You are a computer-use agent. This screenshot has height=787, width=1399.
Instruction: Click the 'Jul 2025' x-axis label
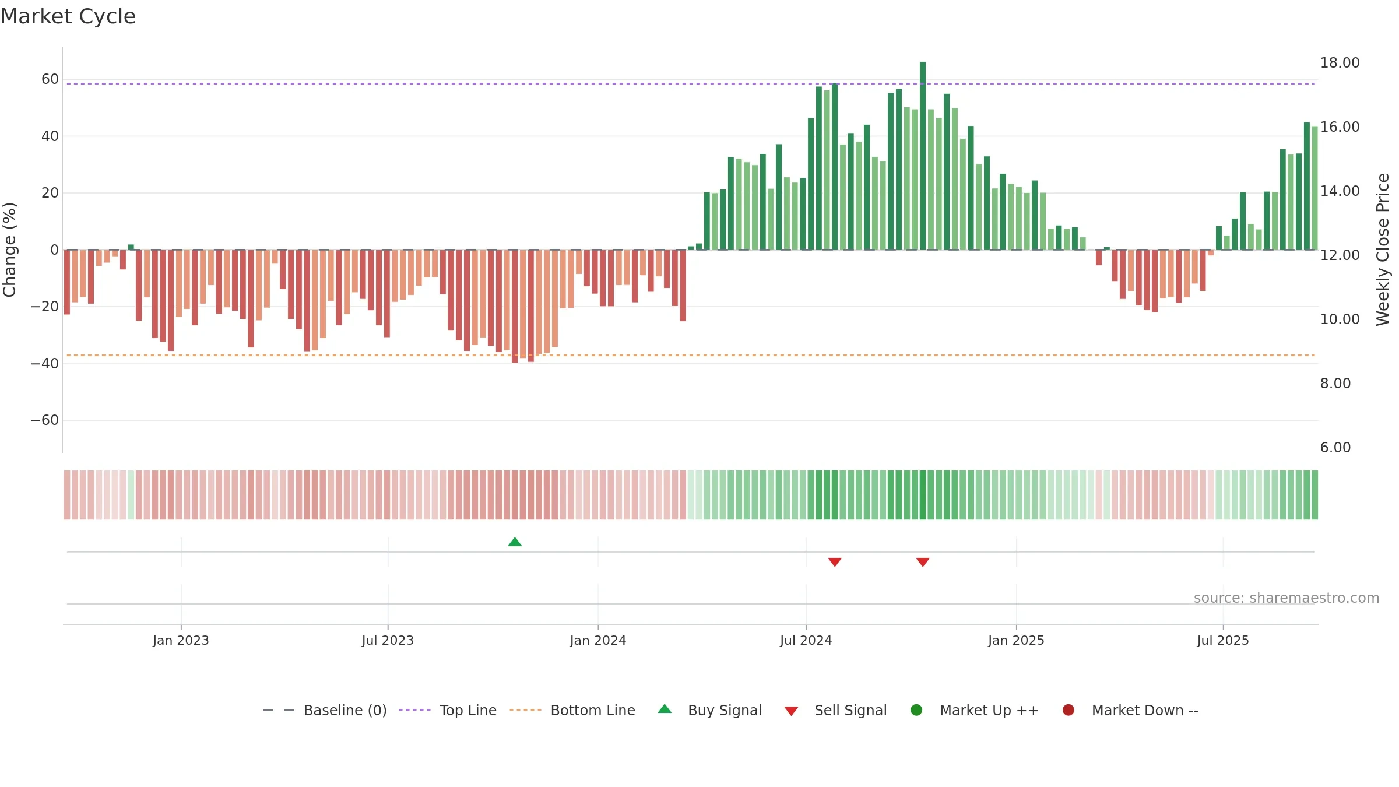pos(1223,641)
